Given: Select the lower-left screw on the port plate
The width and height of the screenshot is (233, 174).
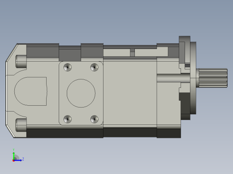Looking at the screenshot, I should [x=68, y=119].
